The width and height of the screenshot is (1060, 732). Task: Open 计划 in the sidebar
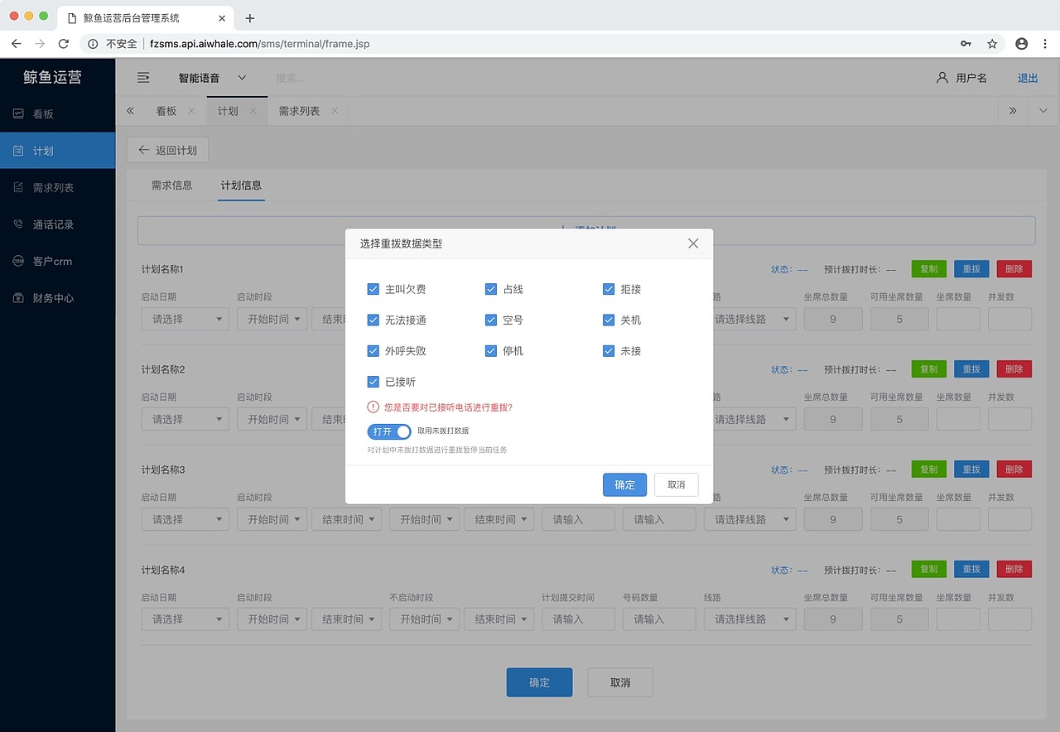point(58,151)
